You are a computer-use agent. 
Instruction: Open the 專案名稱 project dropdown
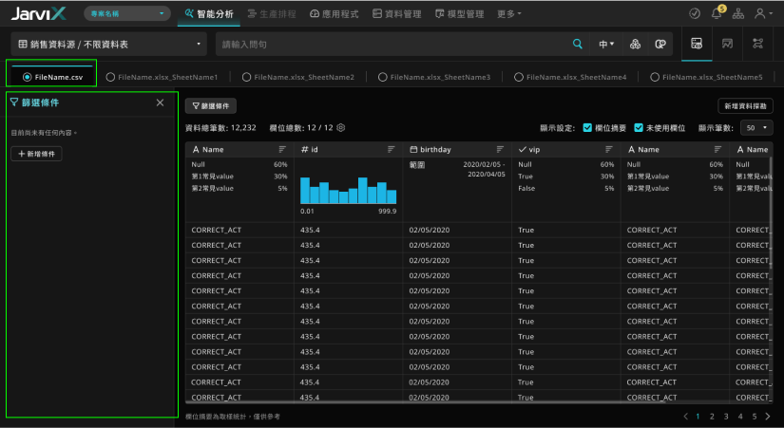coord(127,13)
